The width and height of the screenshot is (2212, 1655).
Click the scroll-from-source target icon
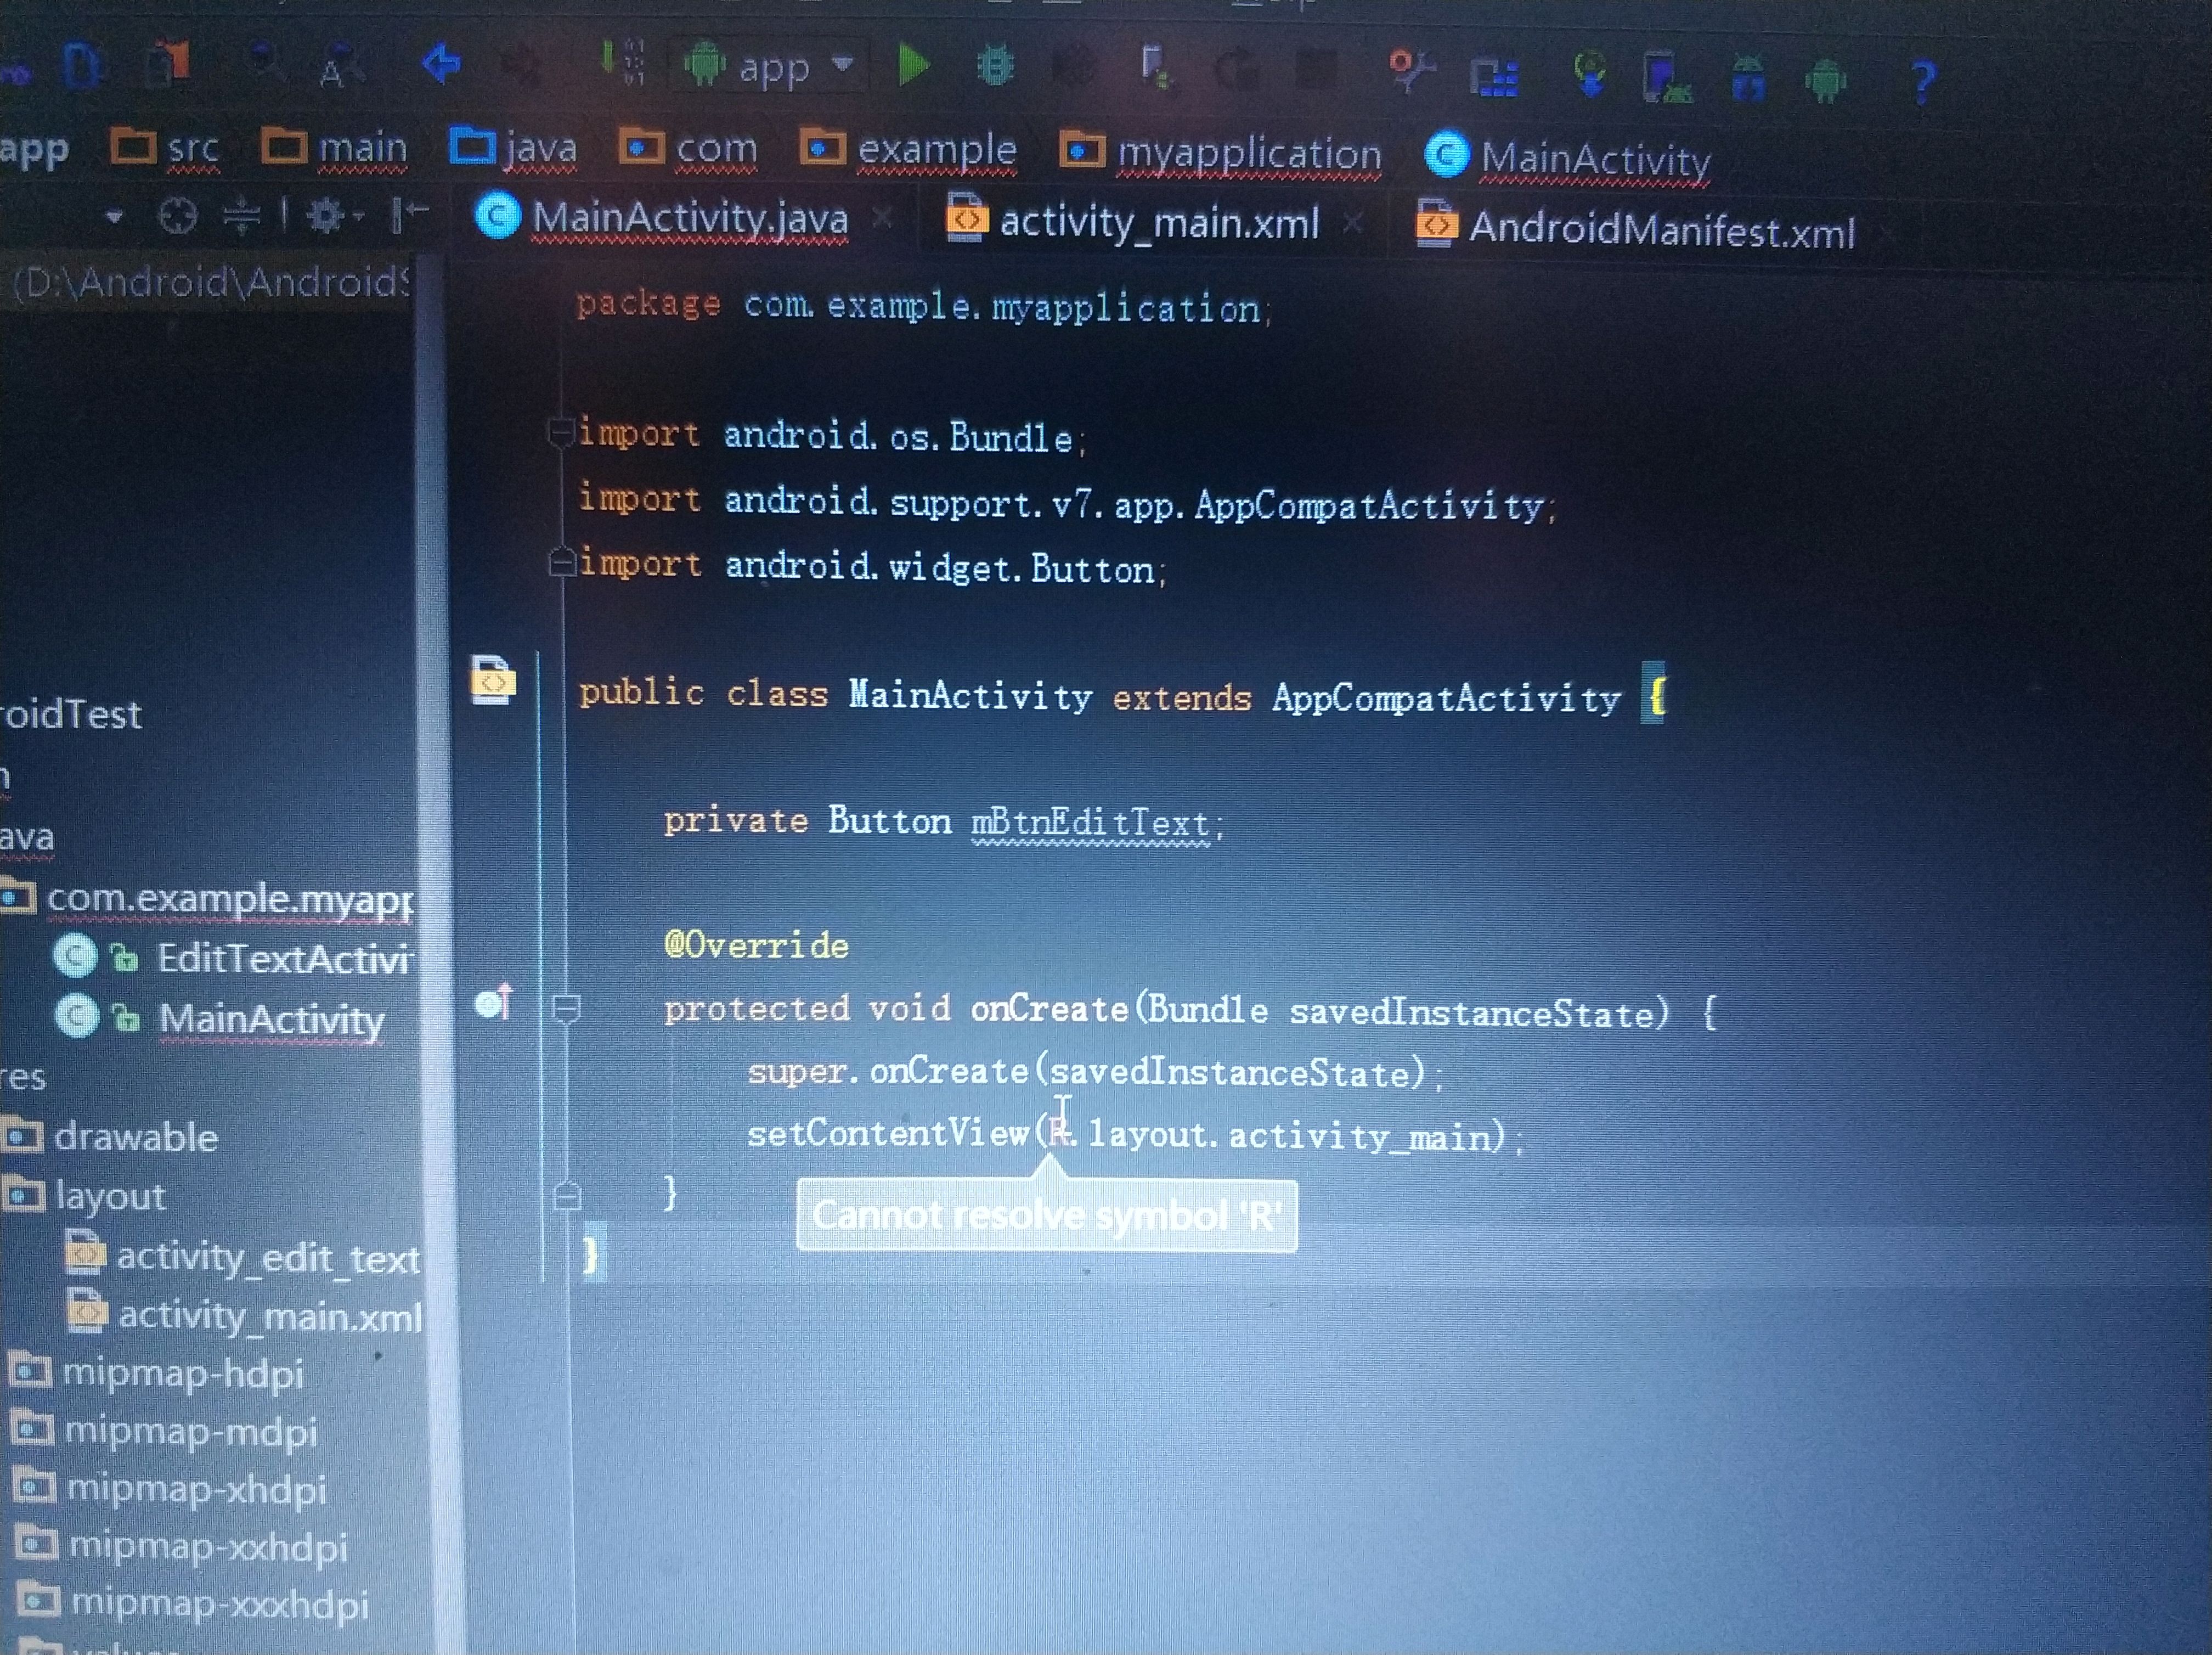tap(178, 215)
